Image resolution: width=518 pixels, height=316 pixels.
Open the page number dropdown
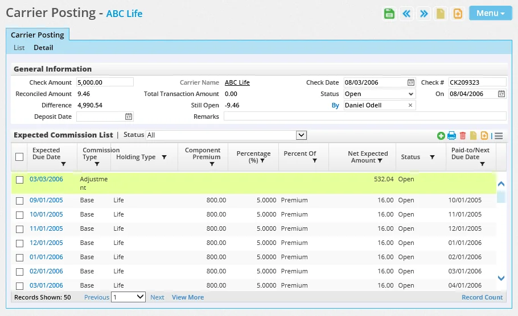click(128, 297)
